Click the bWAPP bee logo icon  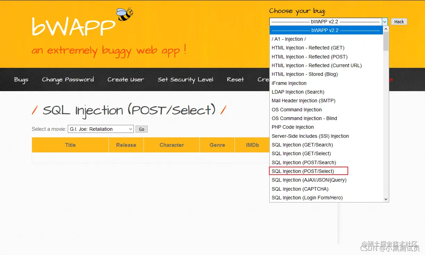tap(124, 14)
